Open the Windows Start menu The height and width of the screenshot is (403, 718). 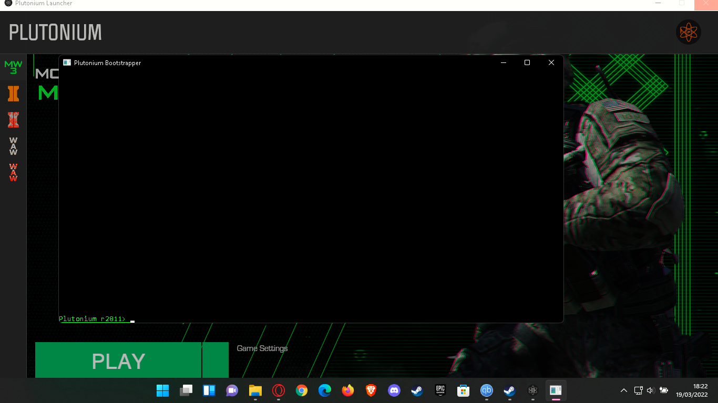[162, 390]
